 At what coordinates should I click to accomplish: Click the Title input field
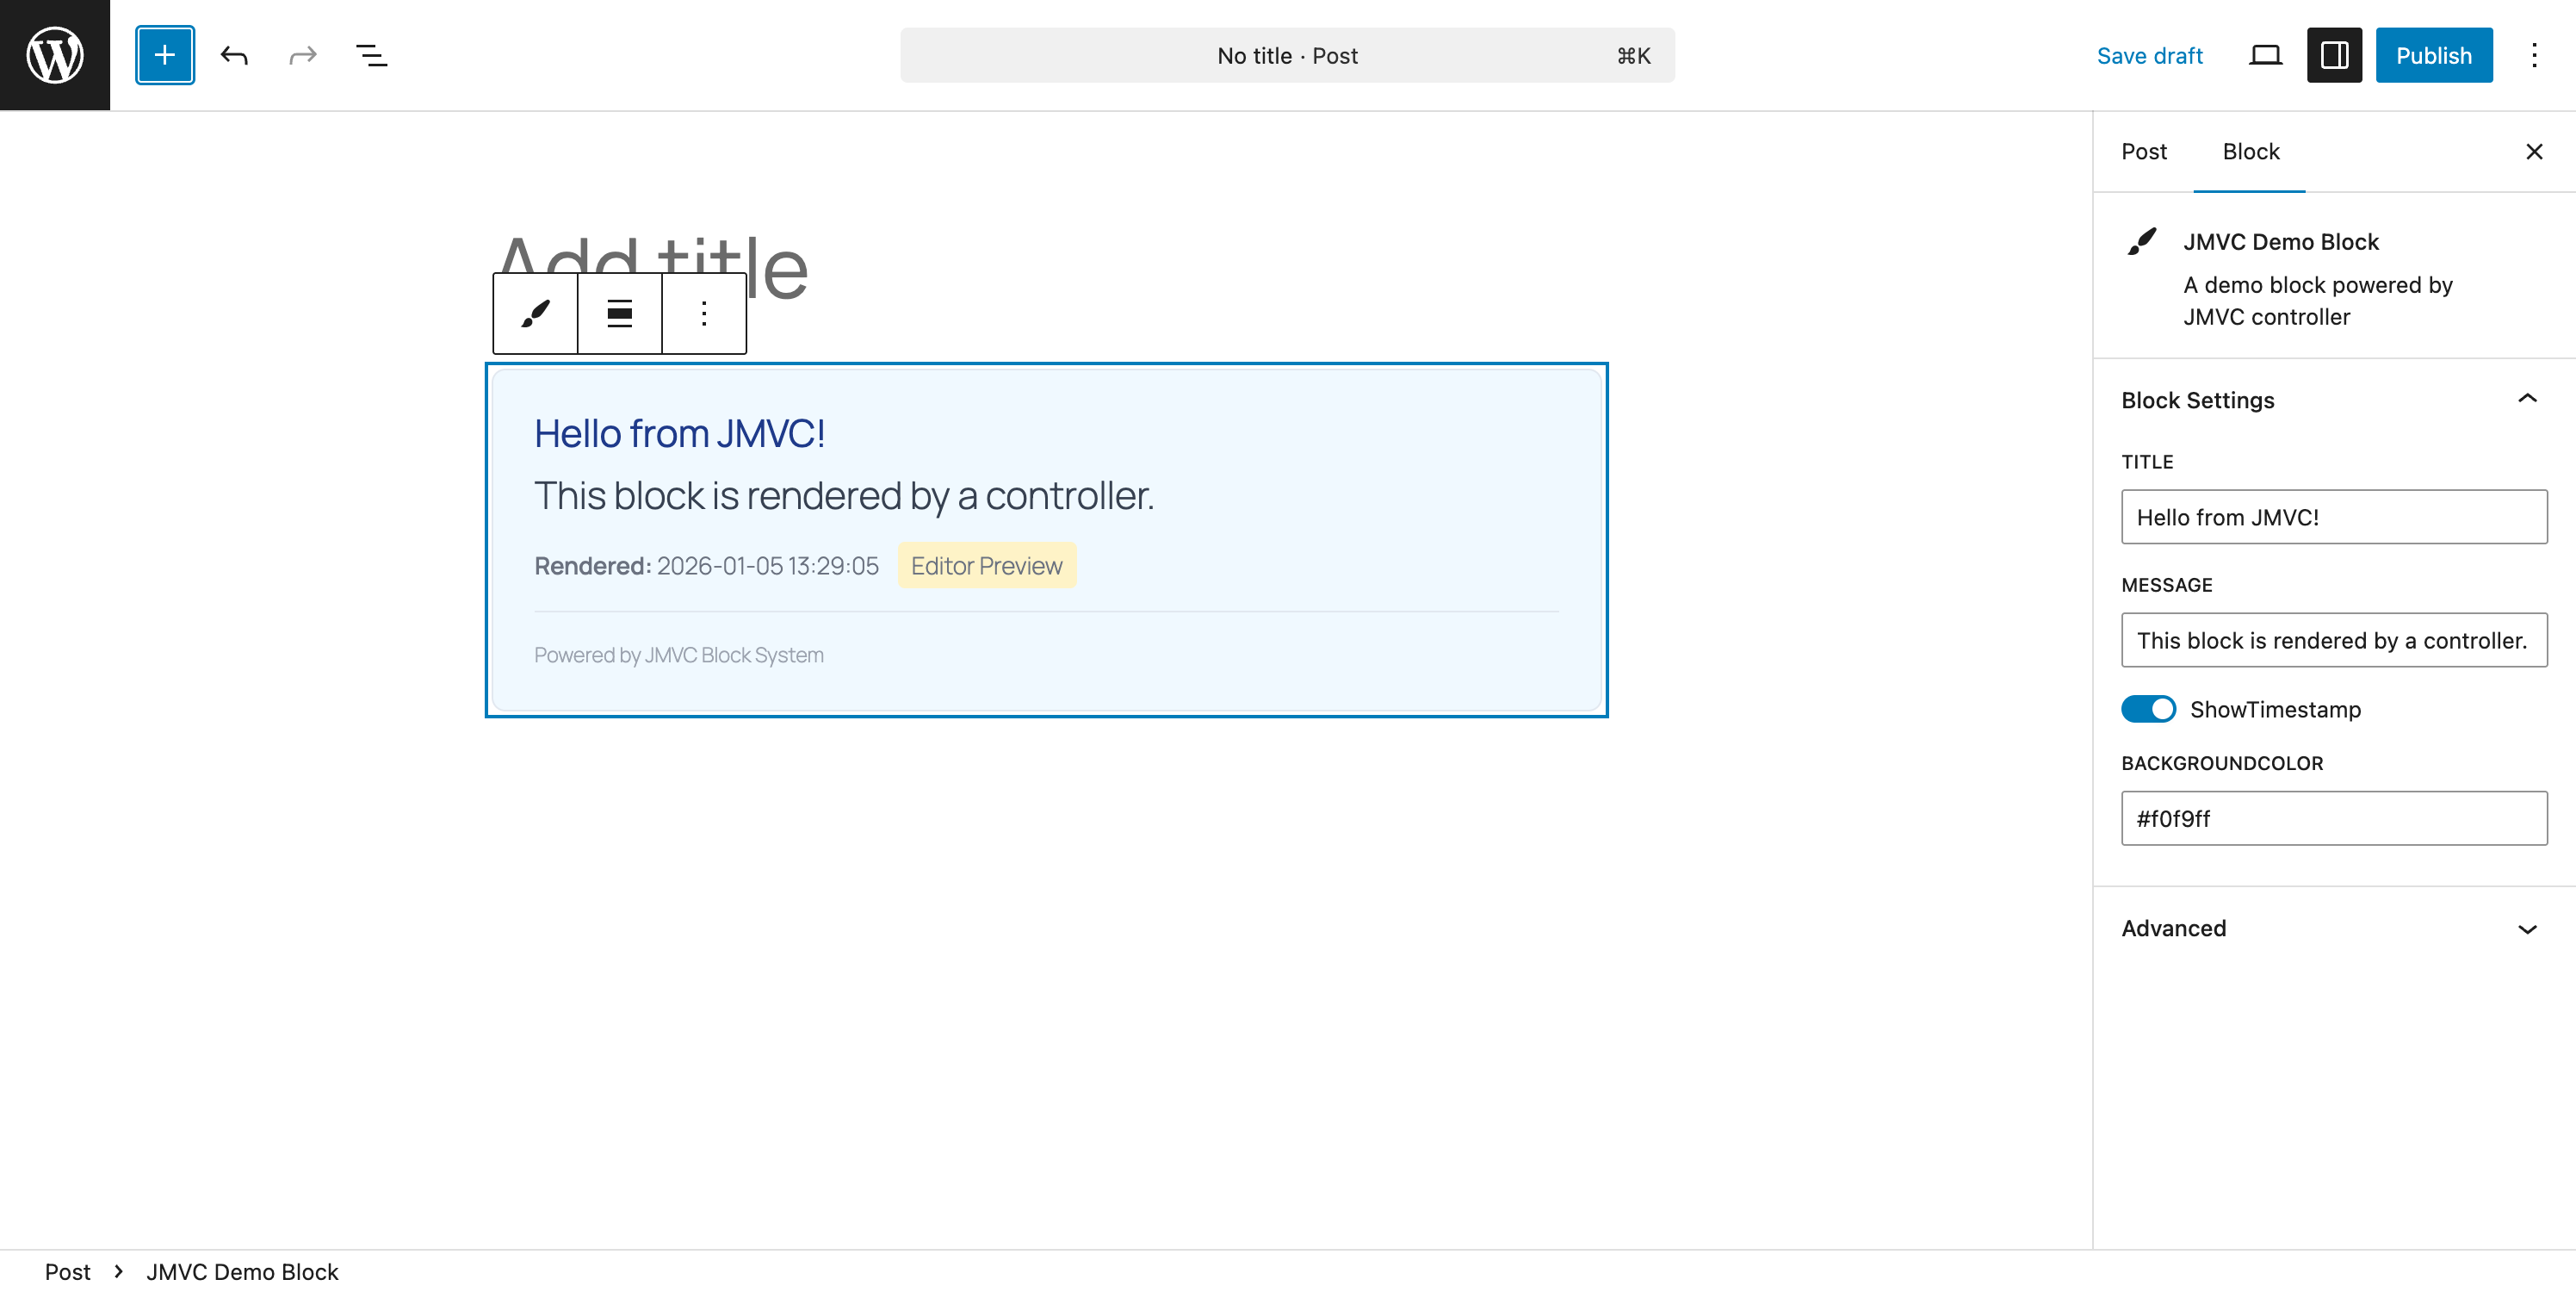(2334, 517)
